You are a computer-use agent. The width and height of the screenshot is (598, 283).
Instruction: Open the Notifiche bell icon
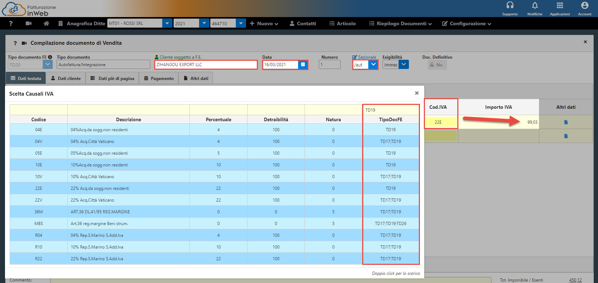[535, 5]
